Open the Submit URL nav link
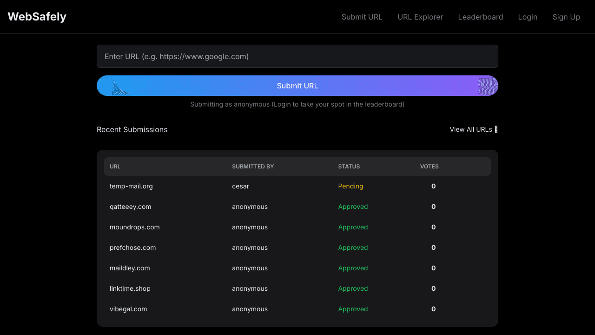Viewport: 595px width, 335px height. pyautogui.click(x=362, y=17)
